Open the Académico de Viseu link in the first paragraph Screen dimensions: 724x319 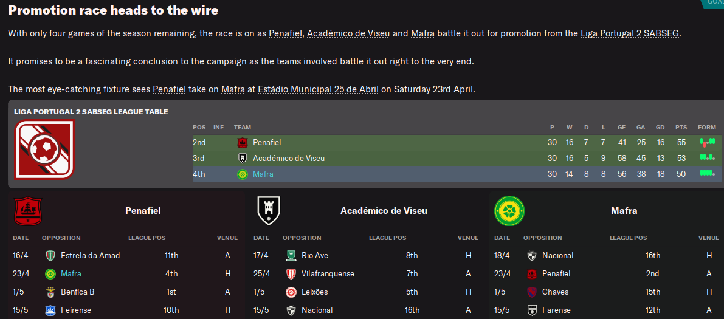(348, 33)
